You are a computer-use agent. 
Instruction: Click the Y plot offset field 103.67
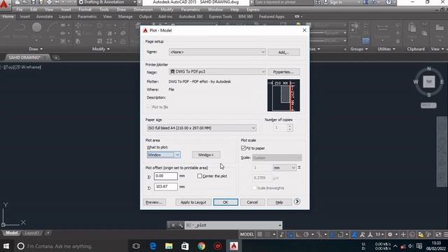[x=166, y=187]
